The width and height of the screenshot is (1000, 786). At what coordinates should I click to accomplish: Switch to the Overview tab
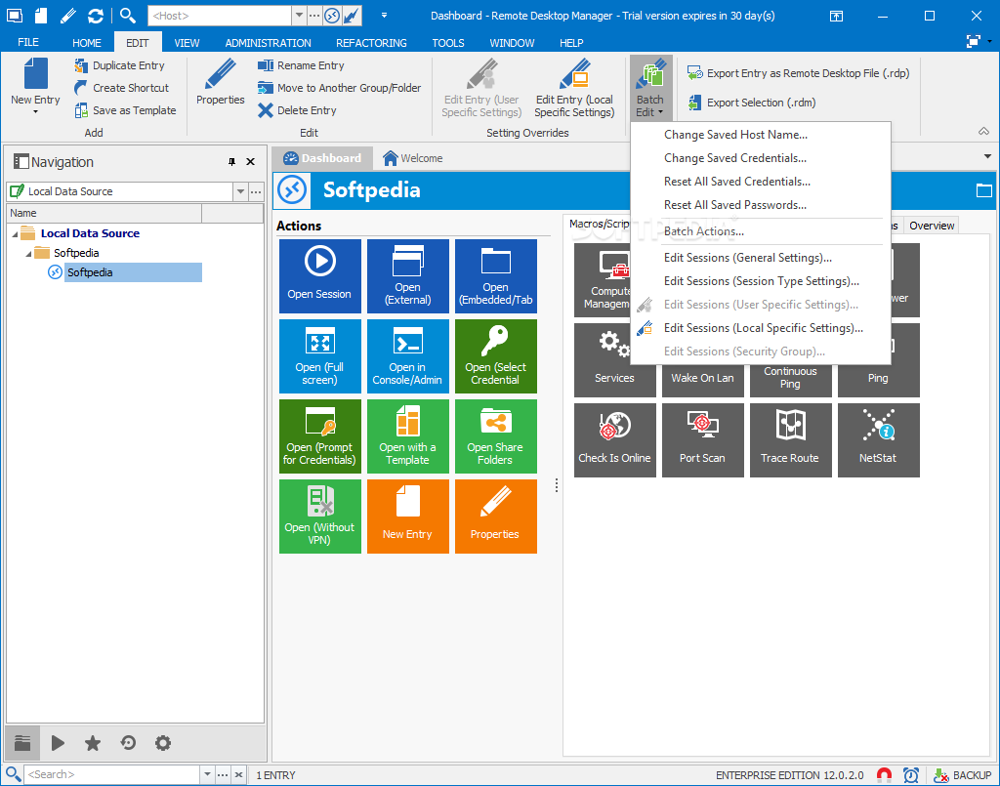[x=931, y=226]
